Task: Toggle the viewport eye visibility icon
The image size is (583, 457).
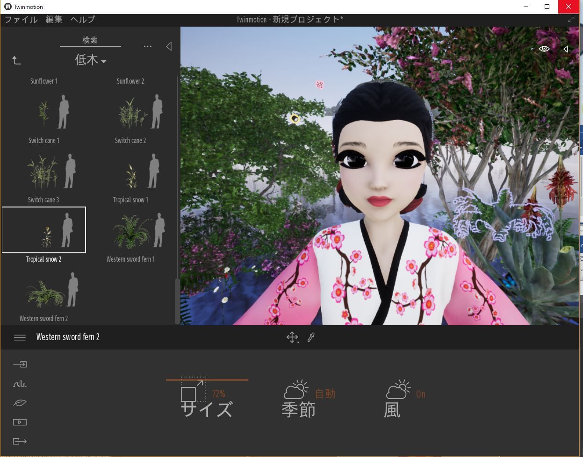Action: point(544,49)
